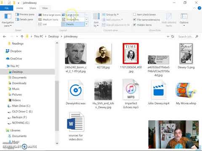Viewport: 202px width, 151px height.
Task: Open the Sort by dropdown
Action: tap(96, 20)
